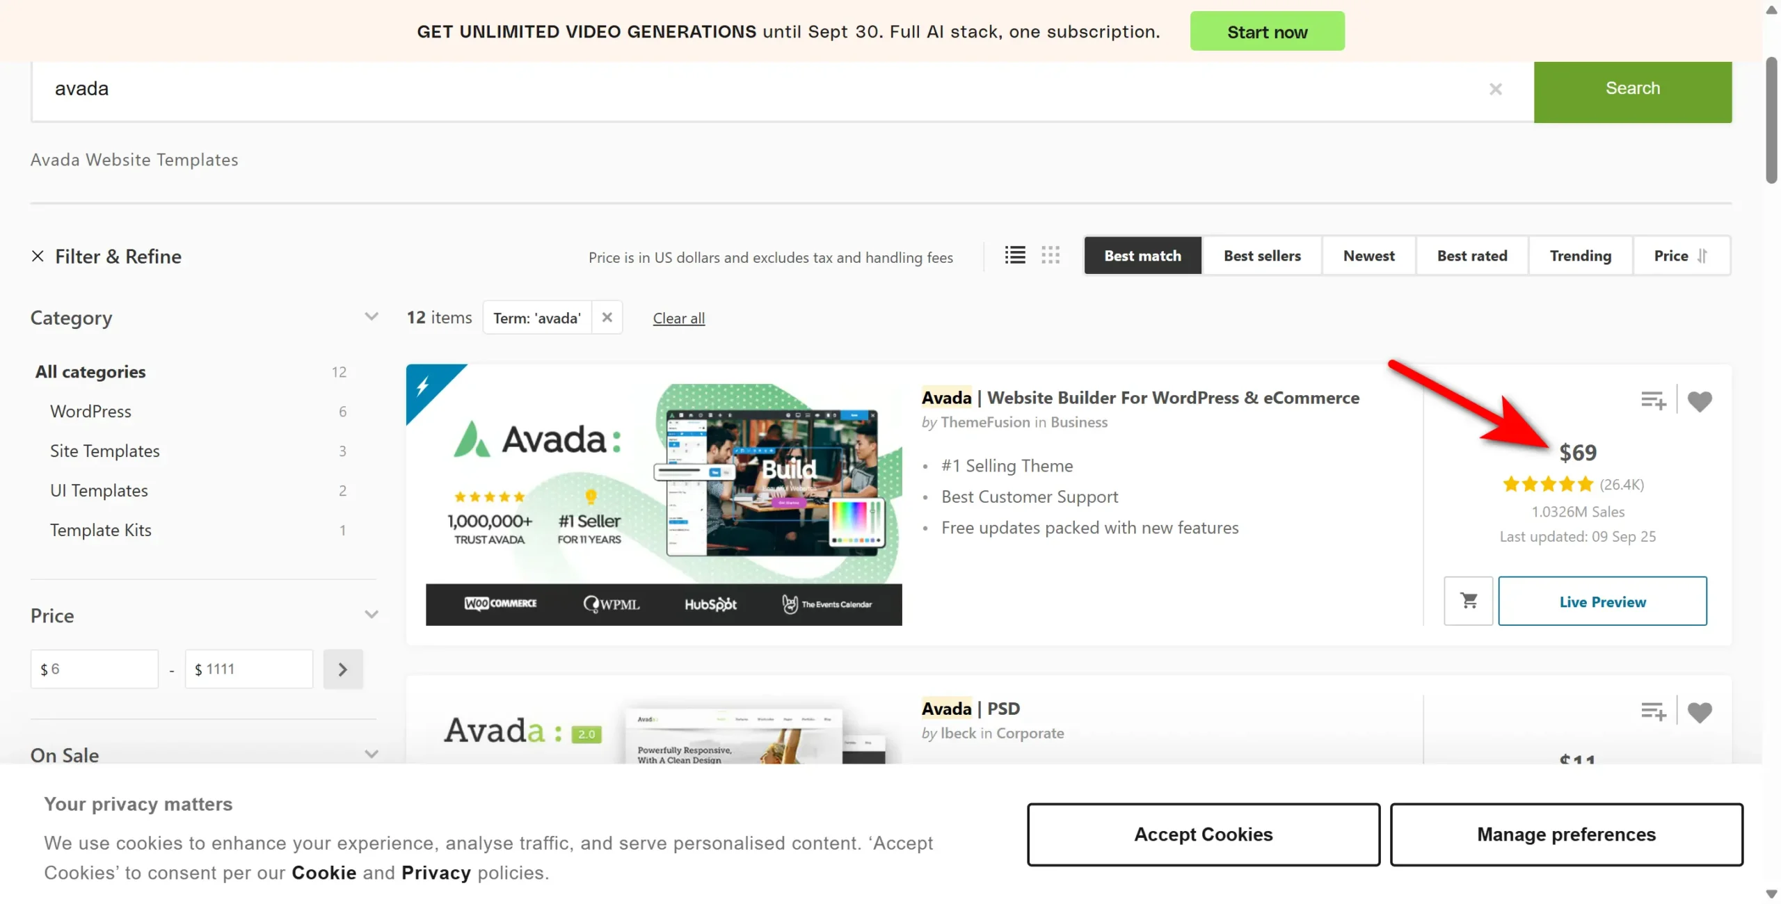The width and height of the screenshot is (1781, 904).
Task: Close the Filter & Refine panel
Action: 38,256
